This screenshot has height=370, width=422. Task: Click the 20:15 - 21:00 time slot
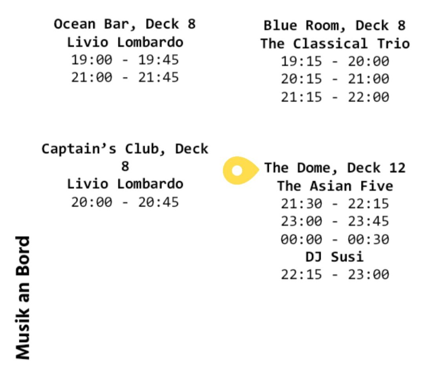tap(335, 79)
